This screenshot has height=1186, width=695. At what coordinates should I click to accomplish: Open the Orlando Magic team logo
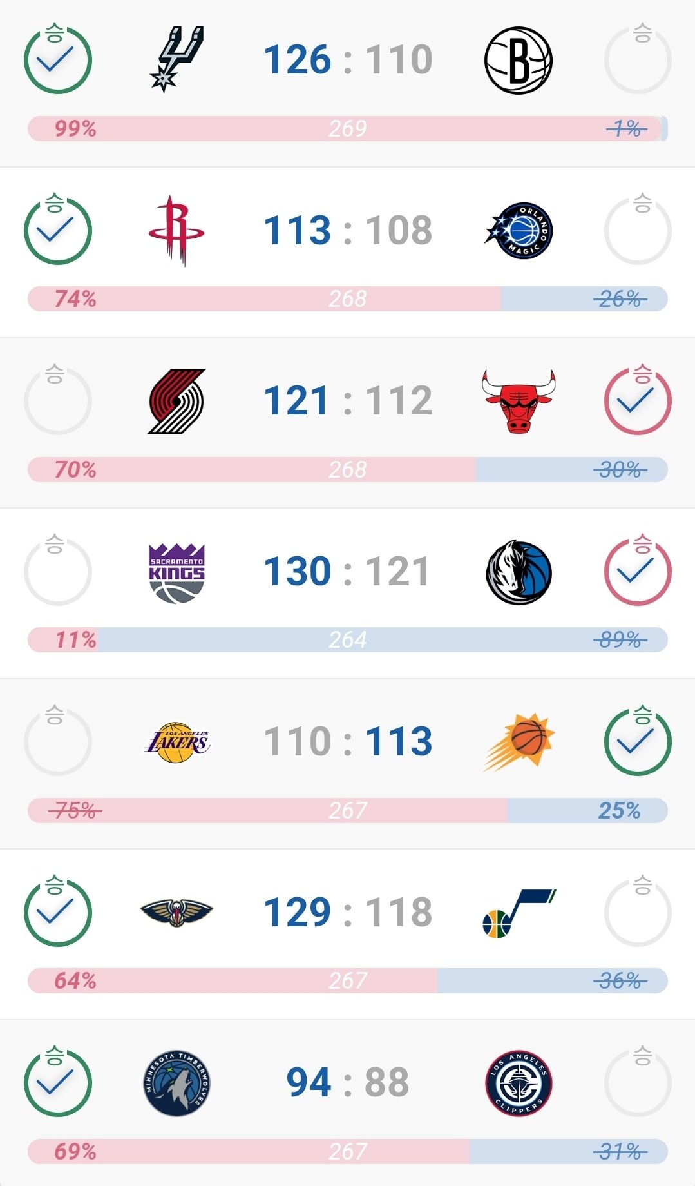[x=519, y=231]
